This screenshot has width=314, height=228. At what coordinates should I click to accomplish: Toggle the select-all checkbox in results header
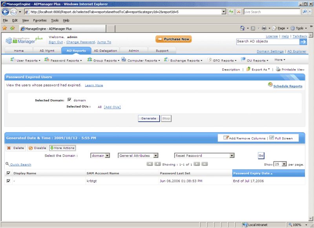tap(9, 173)
